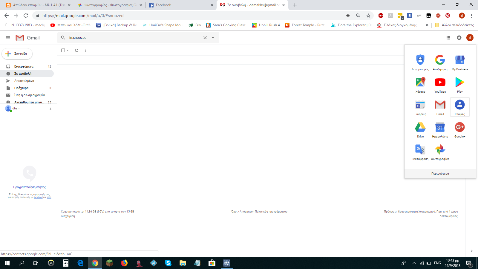Click Περισσότερα in the apps panel
The width and height of the screenshot is (478, 269).
pos(440,174)
